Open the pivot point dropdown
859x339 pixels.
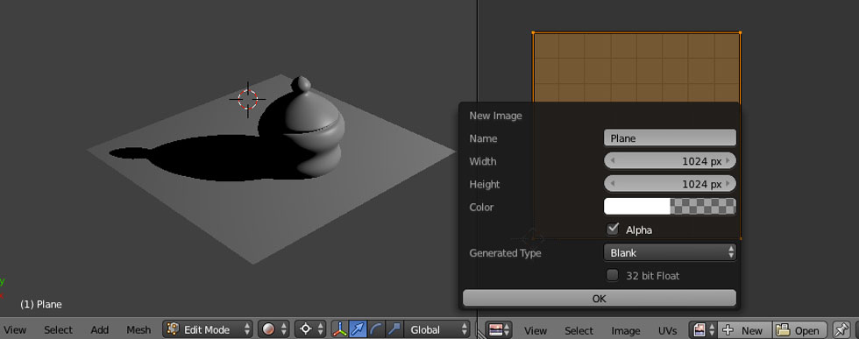point(310,329)
